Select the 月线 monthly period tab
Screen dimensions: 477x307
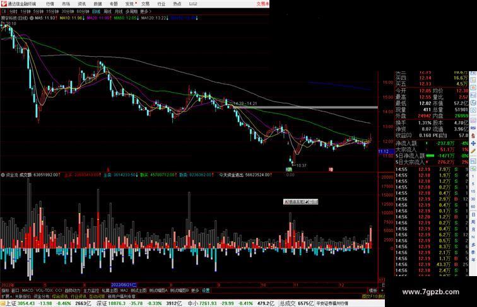tap(119, 11)
